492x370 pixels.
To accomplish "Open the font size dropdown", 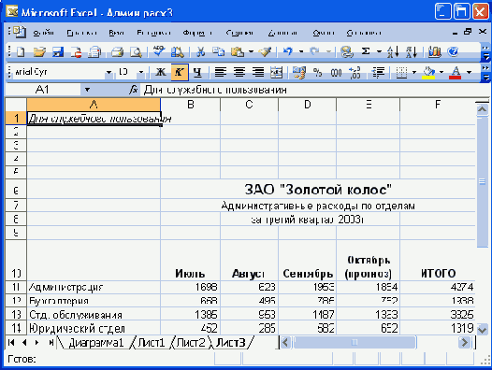I will 141,73.
